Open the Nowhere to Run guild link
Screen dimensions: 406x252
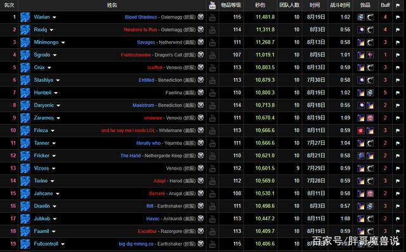140,30
